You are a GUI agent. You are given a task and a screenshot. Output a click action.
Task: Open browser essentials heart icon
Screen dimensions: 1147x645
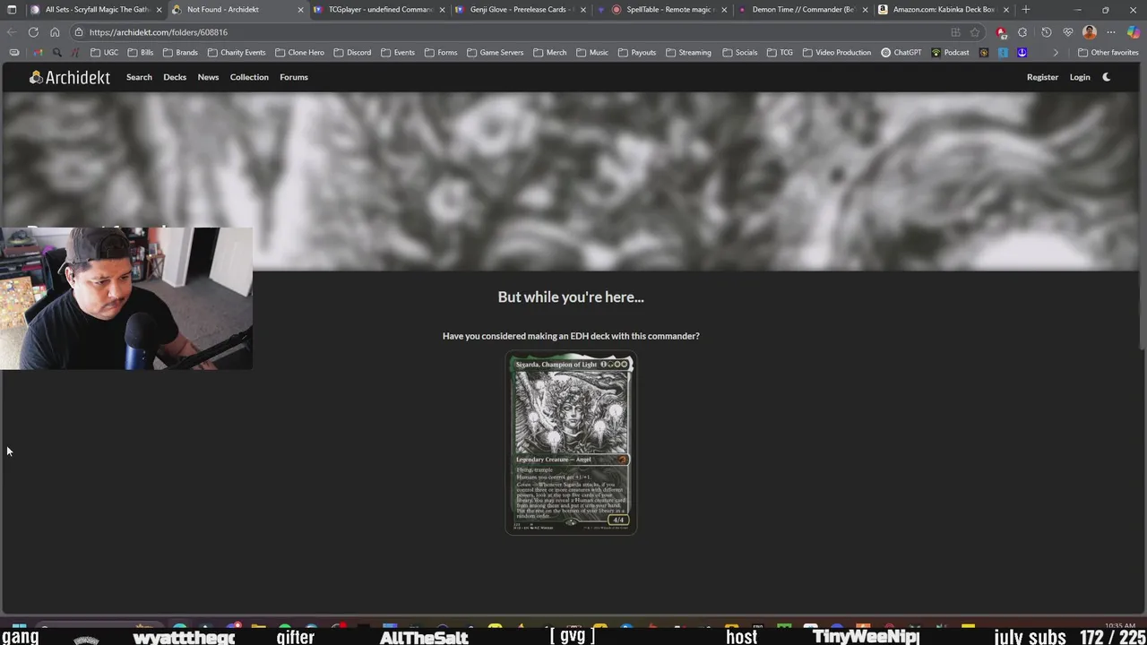click(x=1068, y=32)
